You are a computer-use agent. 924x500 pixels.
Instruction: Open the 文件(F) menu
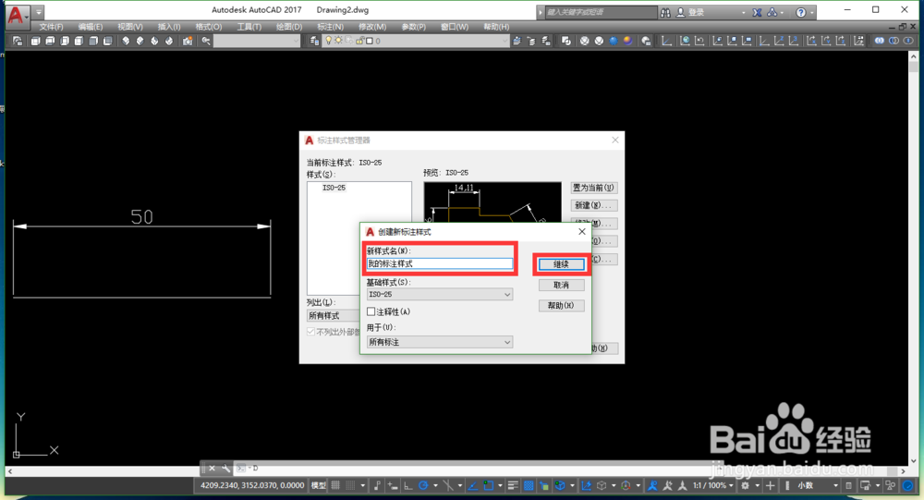51,27
